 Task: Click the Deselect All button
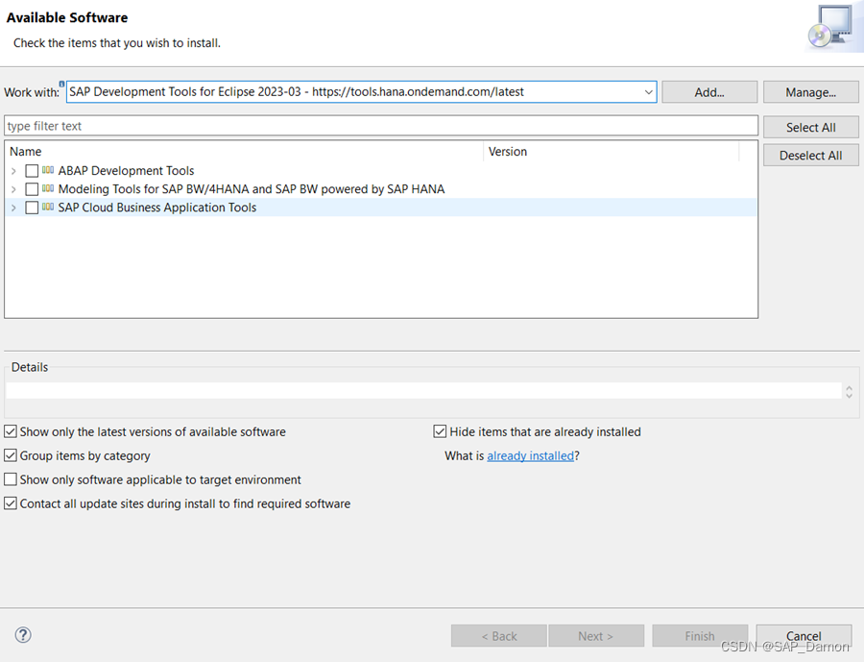coord(810,156)
